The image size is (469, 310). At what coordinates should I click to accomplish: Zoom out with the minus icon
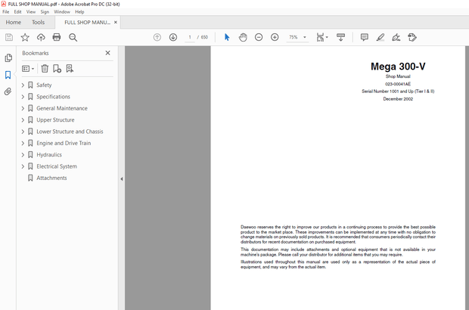pos(259,37)
